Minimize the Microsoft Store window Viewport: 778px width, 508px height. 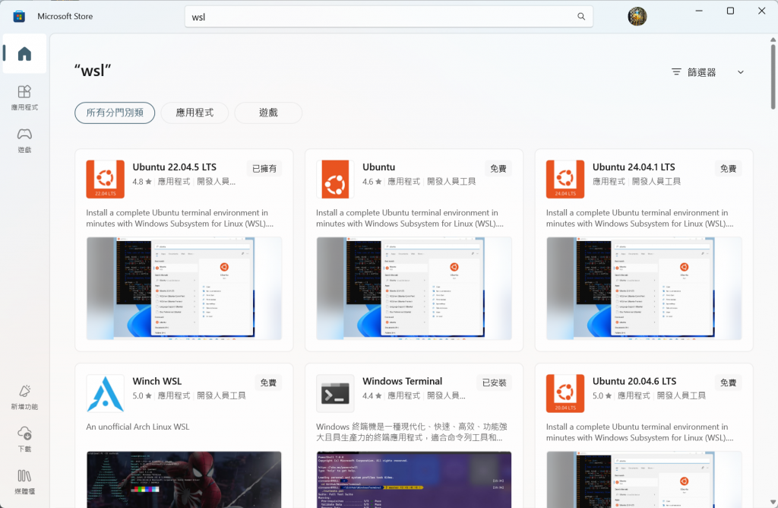699,11
